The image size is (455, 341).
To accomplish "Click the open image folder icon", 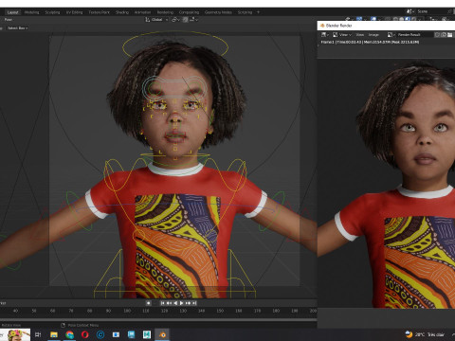I will (x=449, y=35).
